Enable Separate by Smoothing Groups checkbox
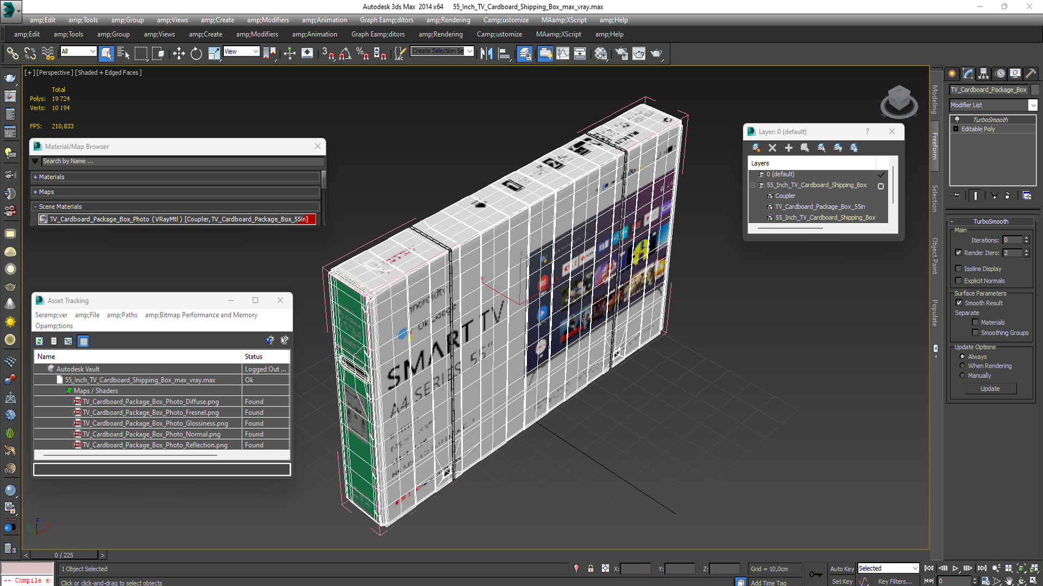 (x=975, y=333)
